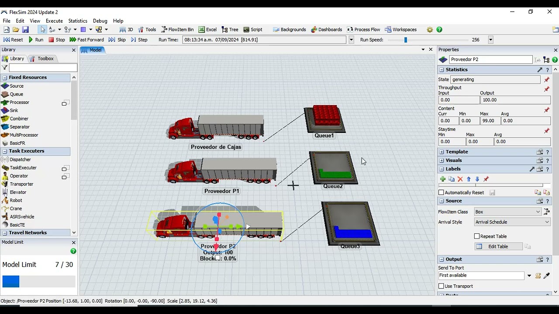The height and width of the screenshot is (314, 559).
Task: Run the simulation
Action: pos(36,40)
